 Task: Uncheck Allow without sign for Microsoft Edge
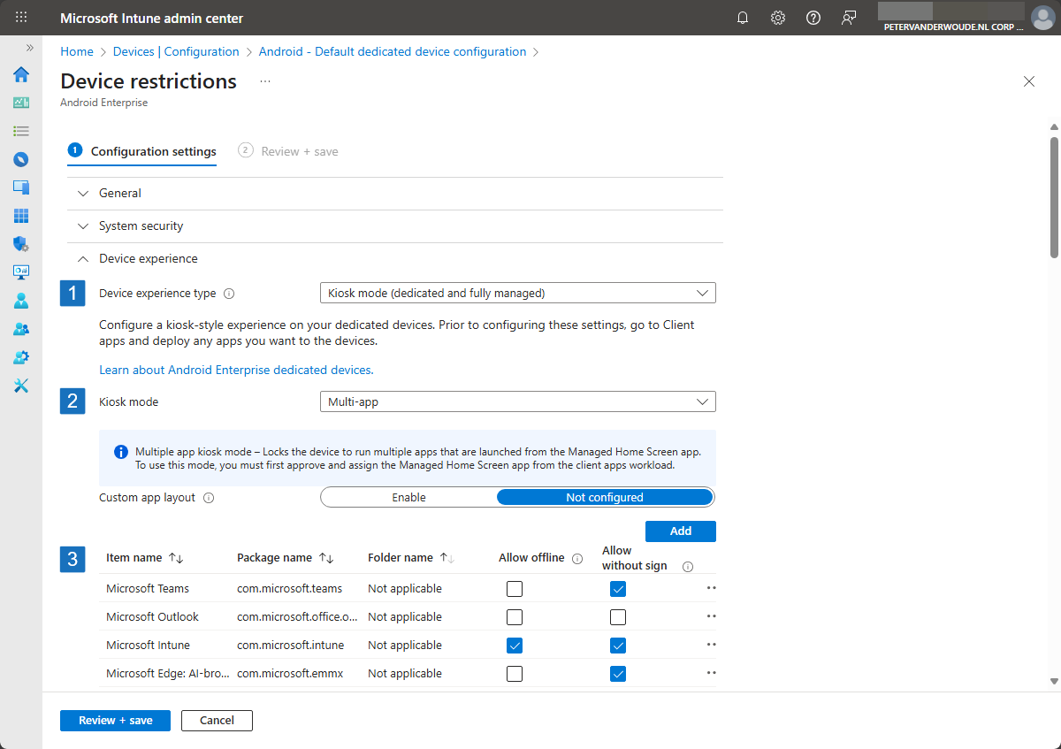[x=618, y=674]
